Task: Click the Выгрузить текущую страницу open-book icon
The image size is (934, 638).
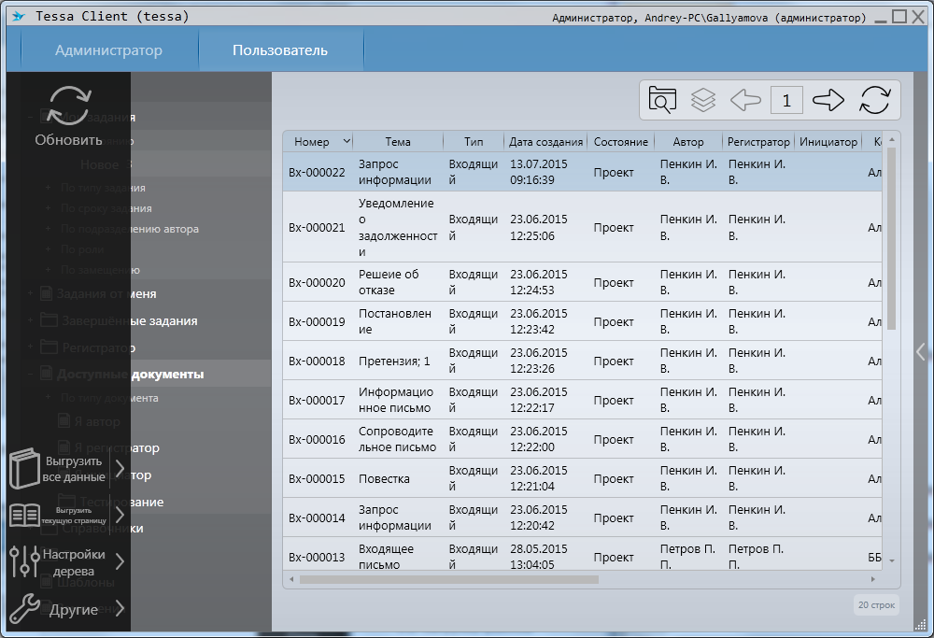Action: pos(25,515)
